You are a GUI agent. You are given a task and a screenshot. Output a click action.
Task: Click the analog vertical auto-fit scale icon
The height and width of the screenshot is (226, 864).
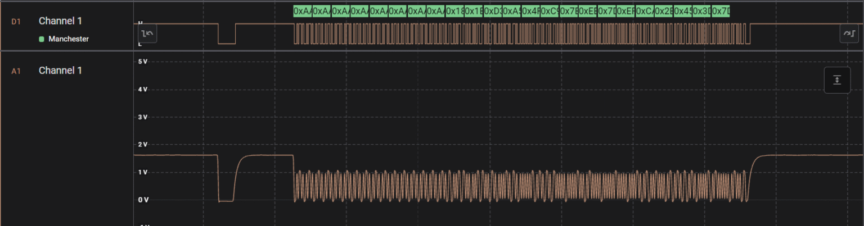(837, 80)
